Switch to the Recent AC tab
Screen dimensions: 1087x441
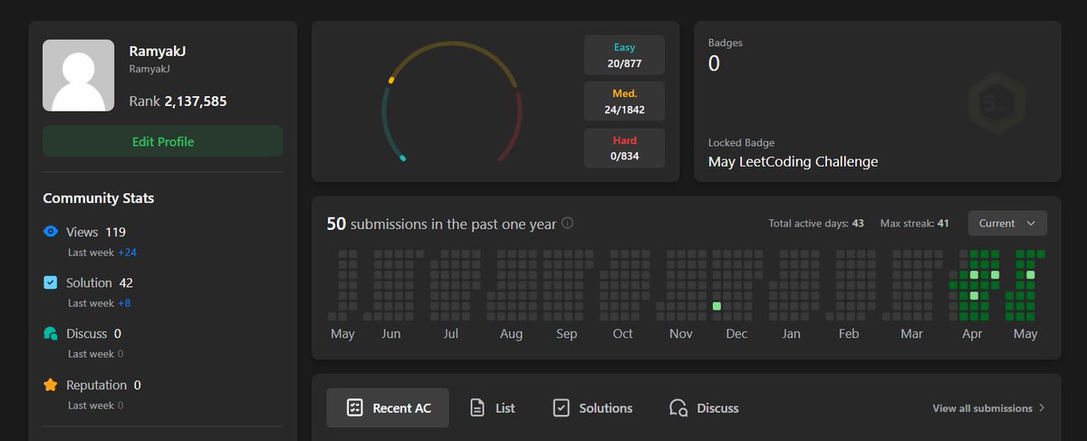[x=388, y=408]
